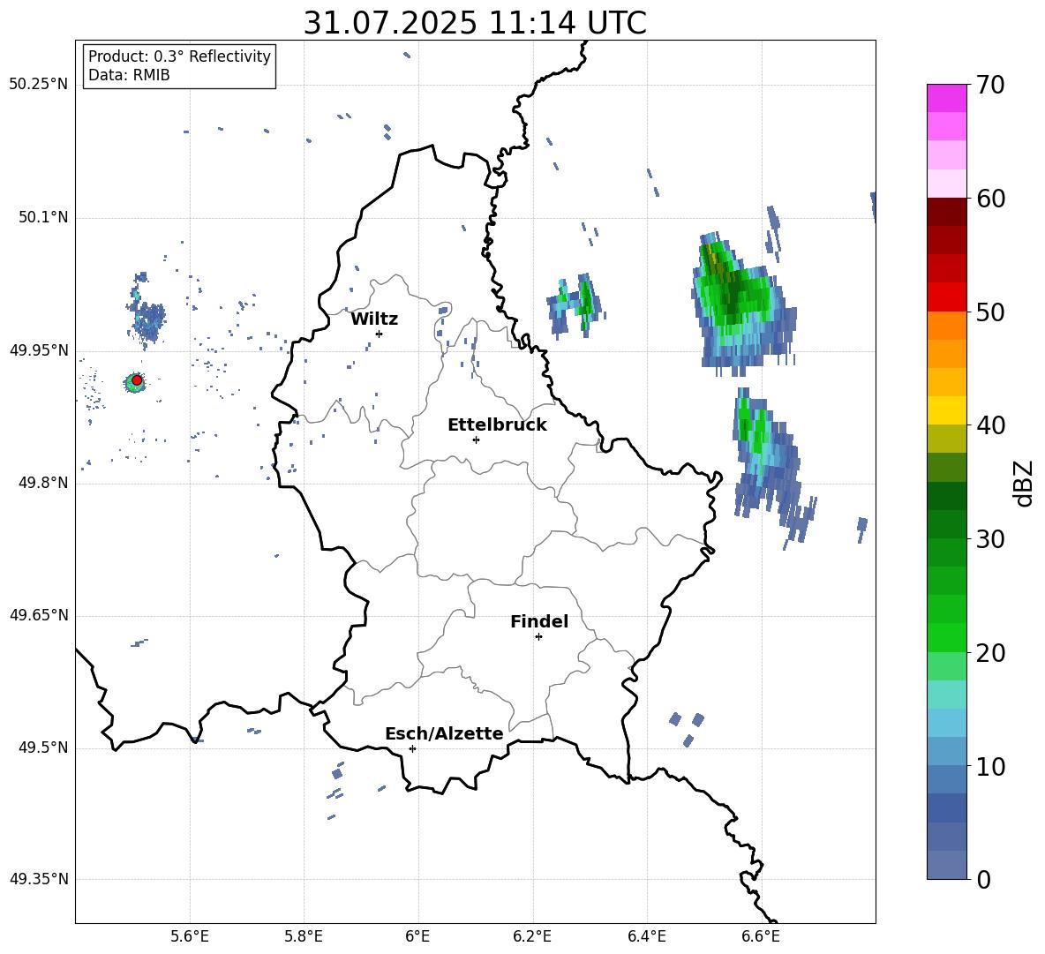Click the Findel city label

coord(539,621)
